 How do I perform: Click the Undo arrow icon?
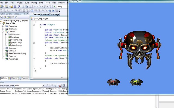pyautogui.click(x=35, y=6)
